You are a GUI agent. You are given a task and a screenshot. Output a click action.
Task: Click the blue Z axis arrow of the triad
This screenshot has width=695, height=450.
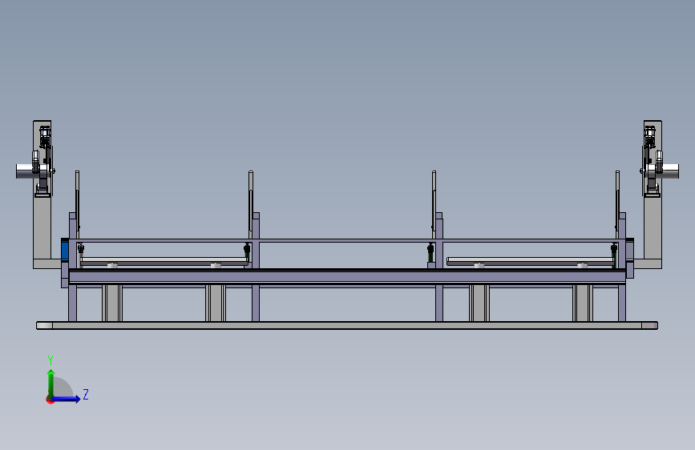pyautogui.click(x=67, y=399)
